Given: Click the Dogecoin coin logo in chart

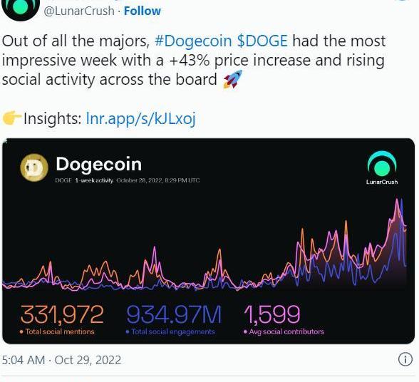Looking at the screenshot, I should [x=34, y=167].
